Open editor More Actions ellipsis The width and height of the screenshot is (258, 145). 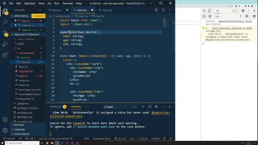[x=170, y=10]
